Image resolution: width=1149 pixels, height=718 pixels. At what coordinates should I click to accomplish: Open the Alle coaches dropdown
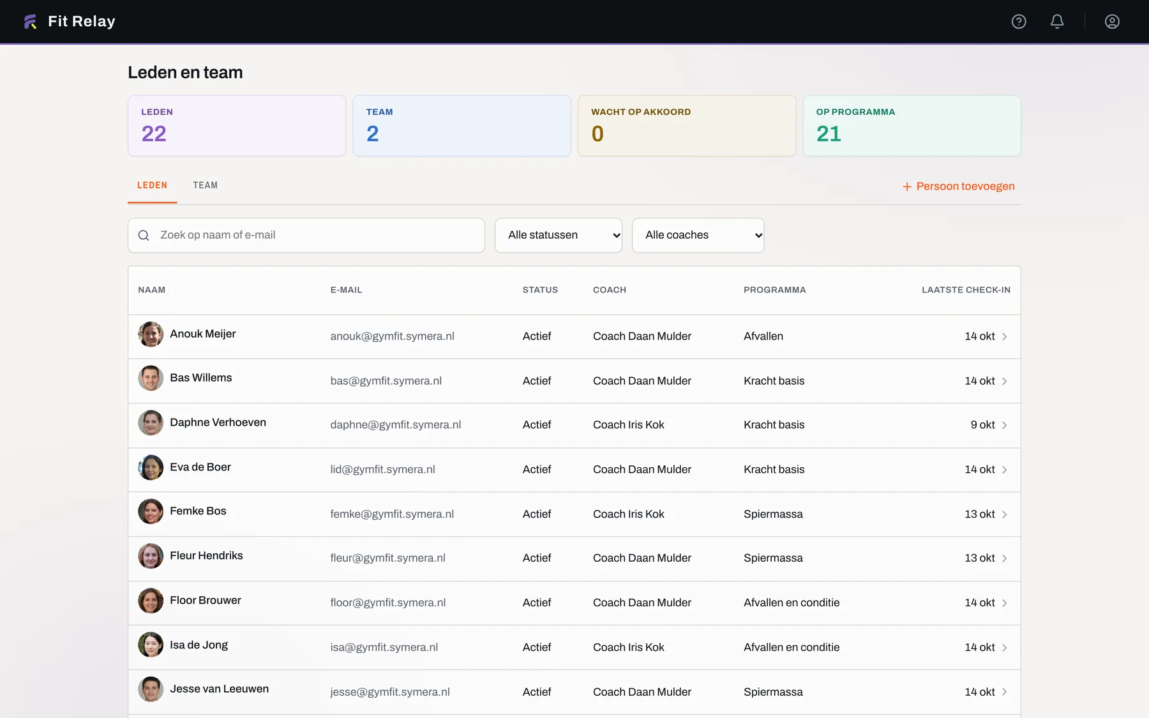(x=698, y=236)
